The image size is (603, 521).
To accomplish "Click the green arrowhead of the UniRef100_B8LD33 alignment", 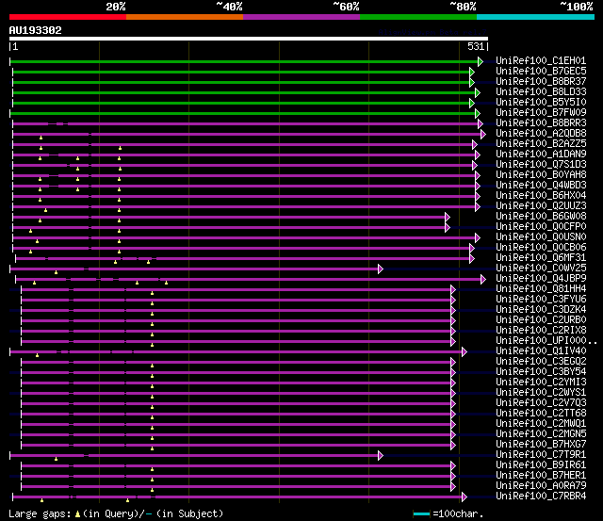I will (478, 92).
